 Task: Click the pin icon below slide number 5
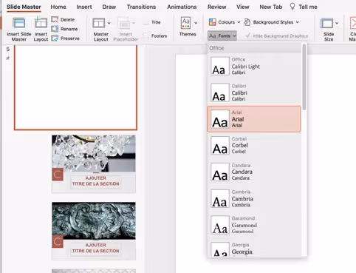coord(8,58)
